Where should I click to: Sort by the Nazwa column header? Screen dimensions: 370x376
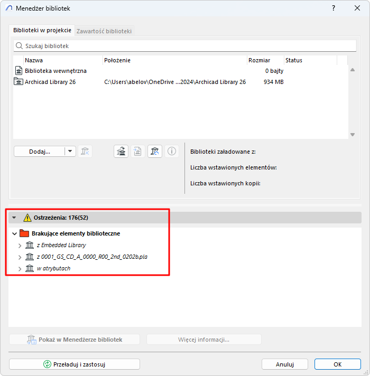pos(63,60)
